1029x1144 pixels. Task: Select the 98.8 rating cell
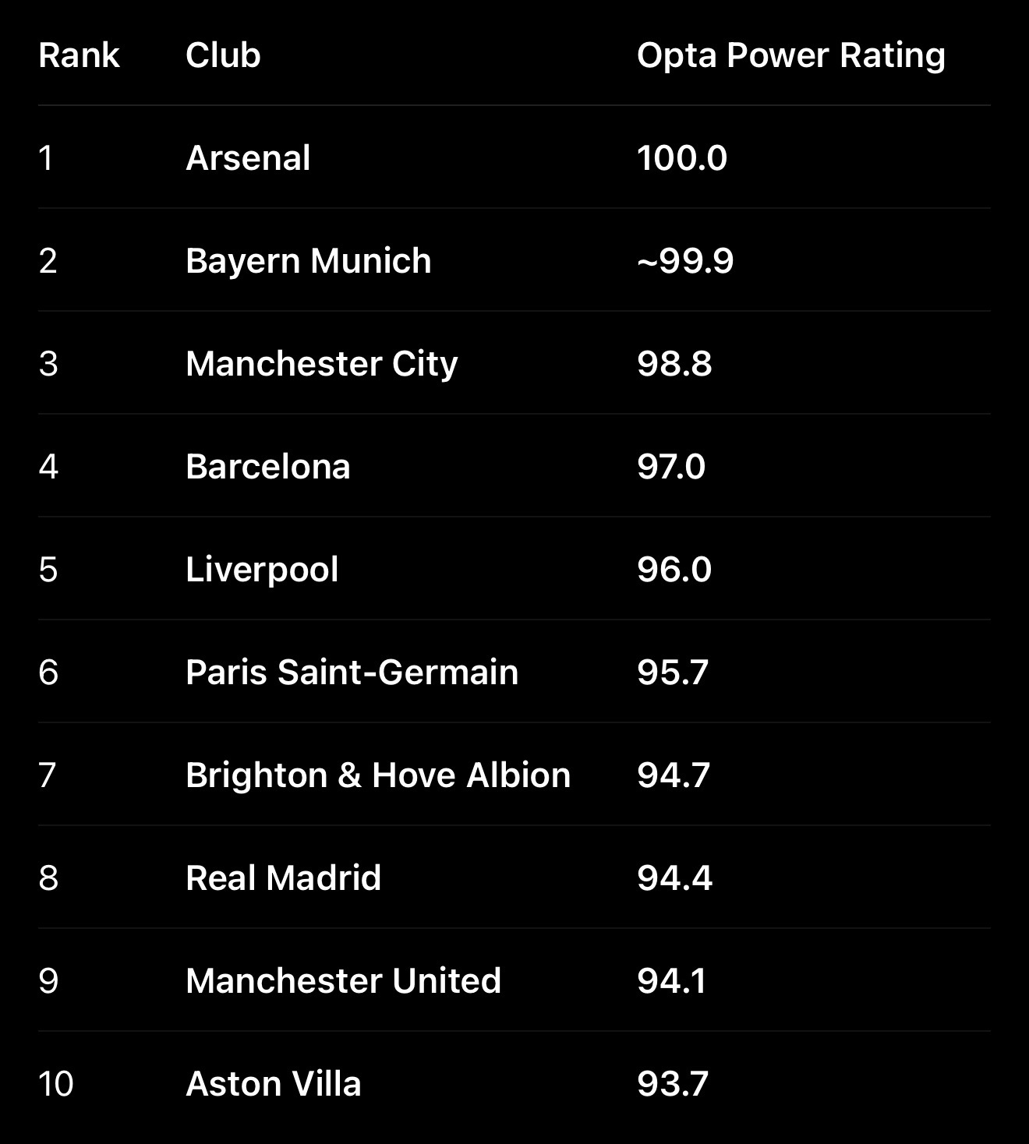674,364
